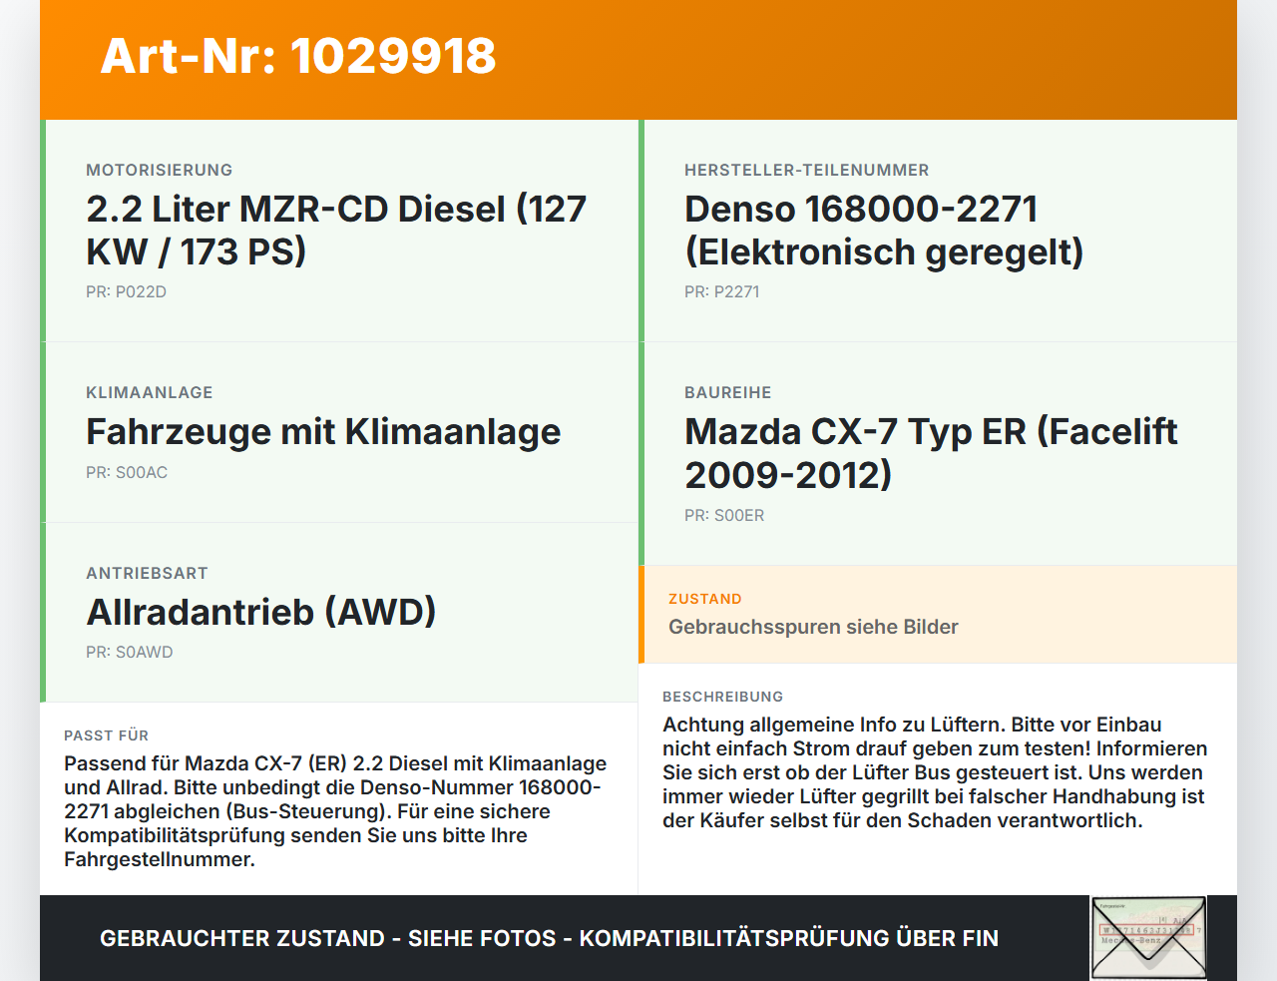This screenshot has height=981, width=1277.
Task: Click the Mazda CX-7 Typ ER Baureihe entry
Action: point(931,453)
